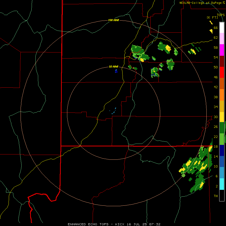226x226 pixels.
Task: Click the gold legend swatch
Action: click(x=222, y=106)
